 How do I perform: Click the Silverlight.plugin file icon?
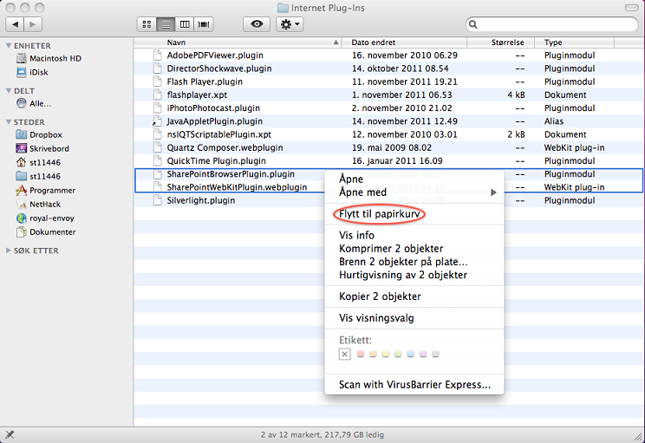157,200
